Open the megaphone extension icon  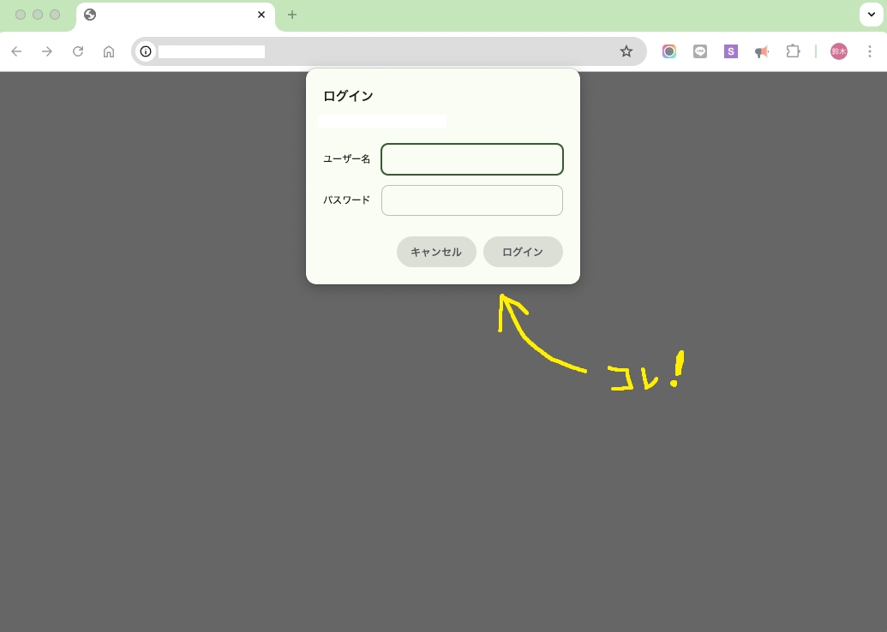761,51
